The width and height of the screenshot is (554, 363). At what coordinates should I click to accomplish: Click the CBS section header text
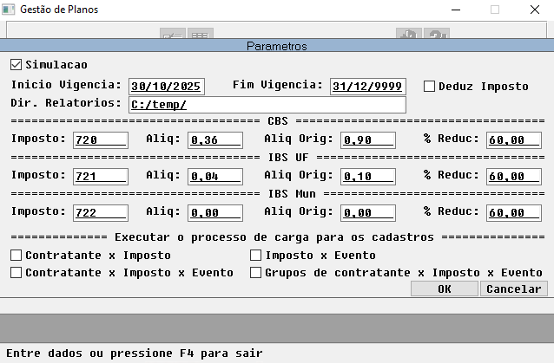tap(278, 121)
